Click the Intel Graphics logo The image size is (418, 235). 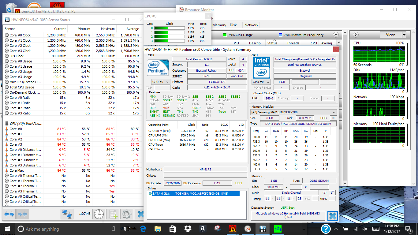pyautogui.click(x=262, y=68)
